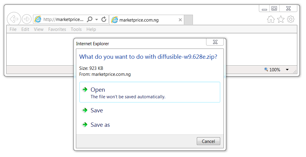Open the File menu
This screenshot has width=306, height=157.
pyautogui.click(x=13, y=29)
